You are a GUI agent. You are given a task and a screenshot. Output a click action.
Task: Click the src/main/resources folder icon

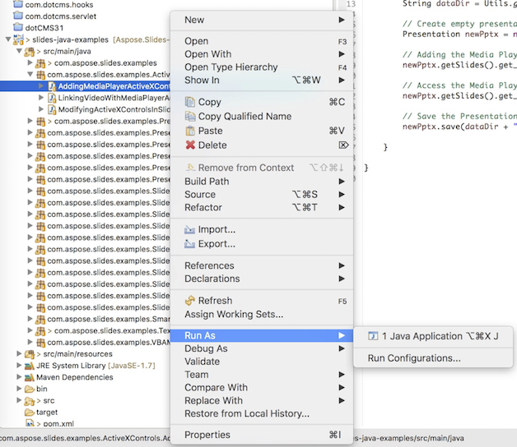(30, 354)
